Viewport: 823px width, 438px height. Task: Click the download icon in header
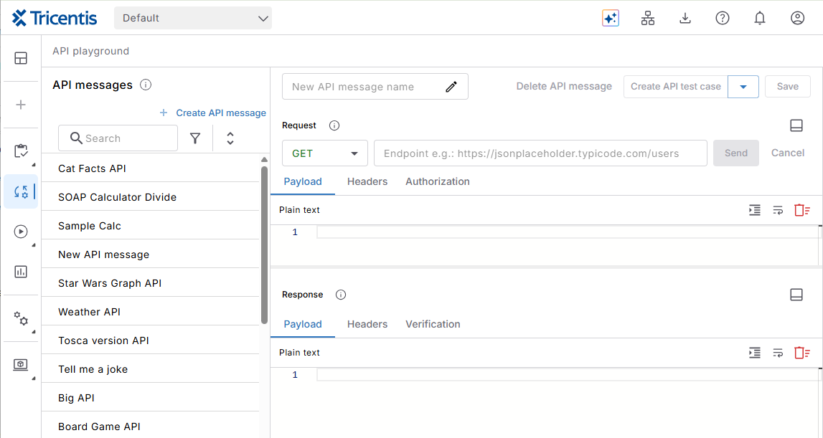coord(685,19)
